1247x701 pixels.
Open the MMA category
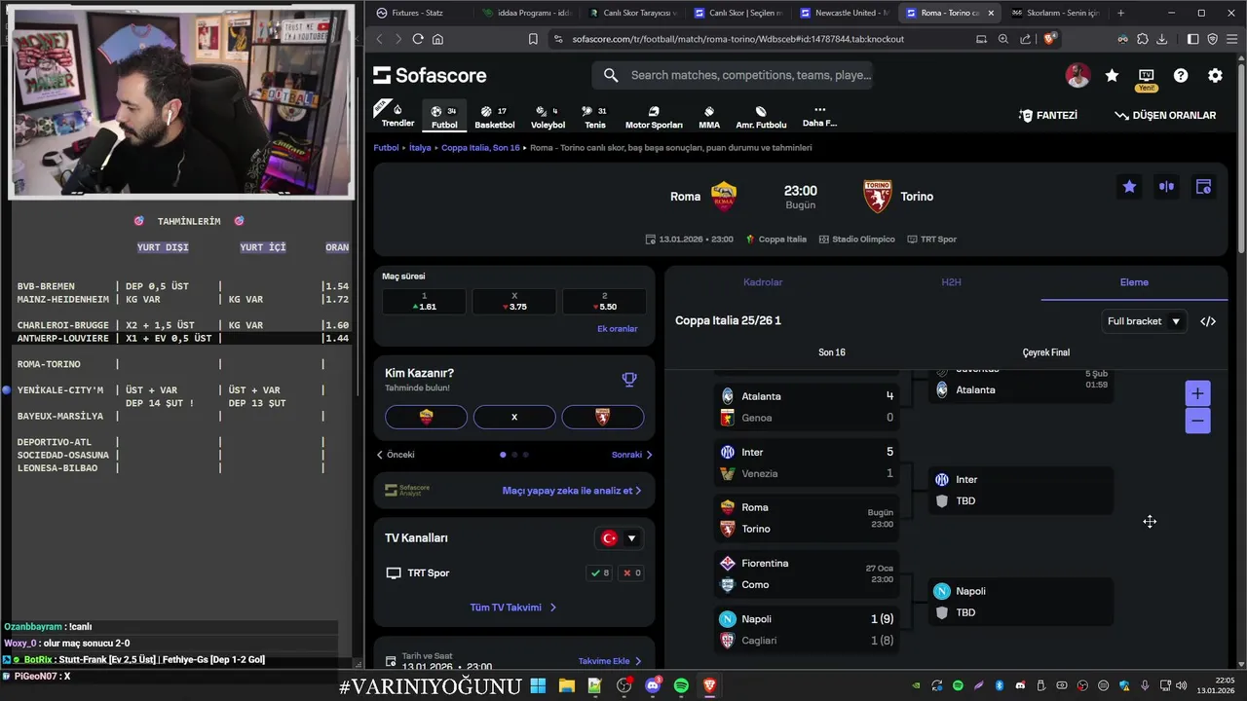point(709,117)
